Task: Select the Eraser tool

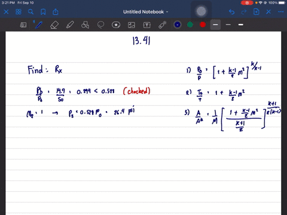Action: [54, 25]
